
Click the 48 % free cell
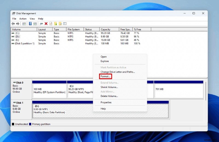click(x=136, y=40)
